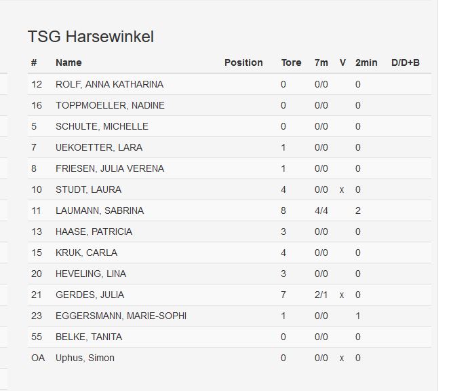Click the 8 goals value for Laumann
Image resolution: width=472 pixels, height=391 pixels.
[283, 210]
